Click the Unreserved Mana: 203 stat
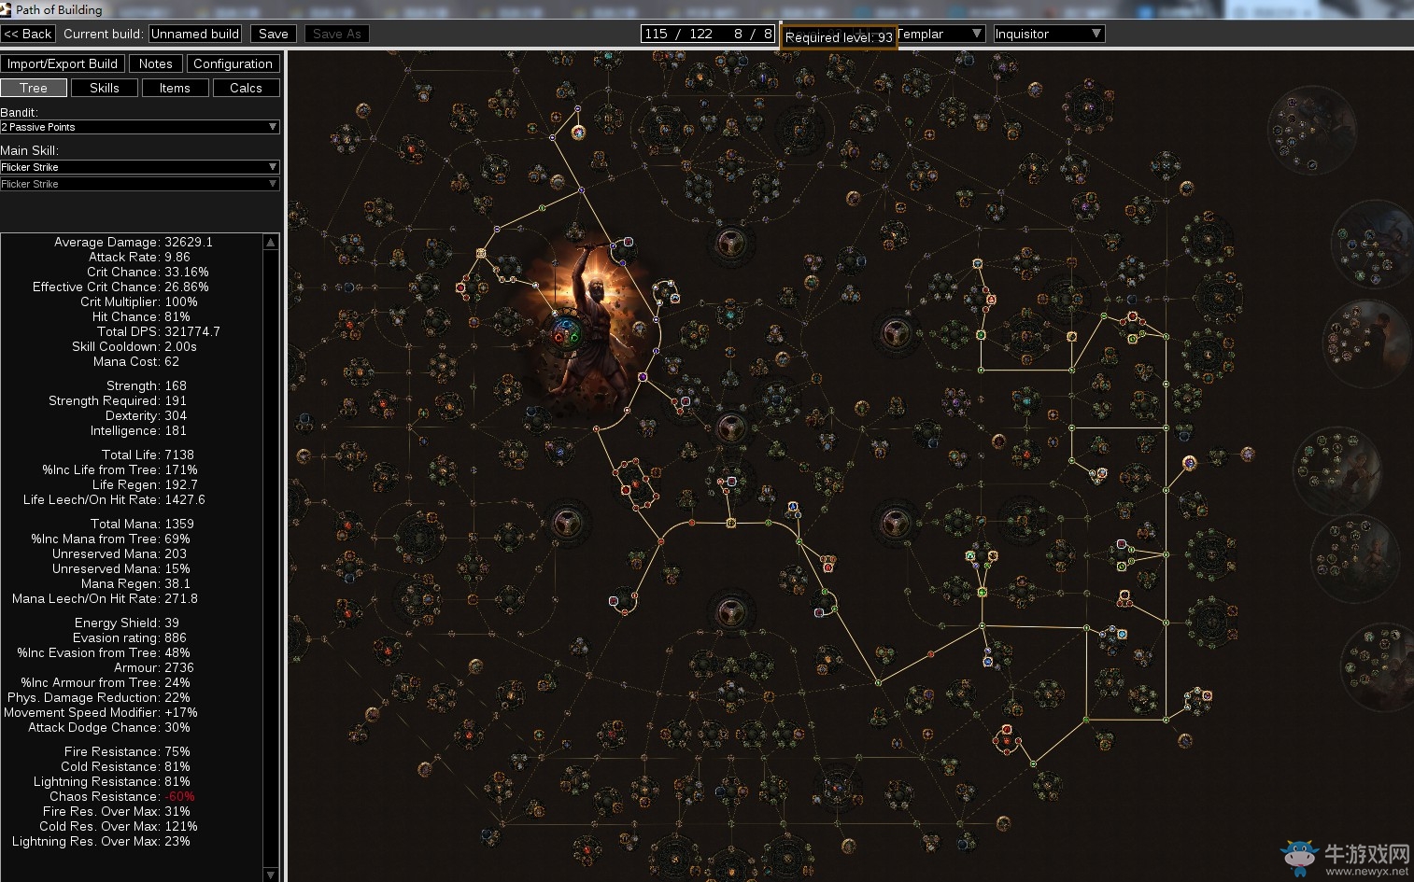Screen dimensions: 1414x882 (x=120, y=553)
